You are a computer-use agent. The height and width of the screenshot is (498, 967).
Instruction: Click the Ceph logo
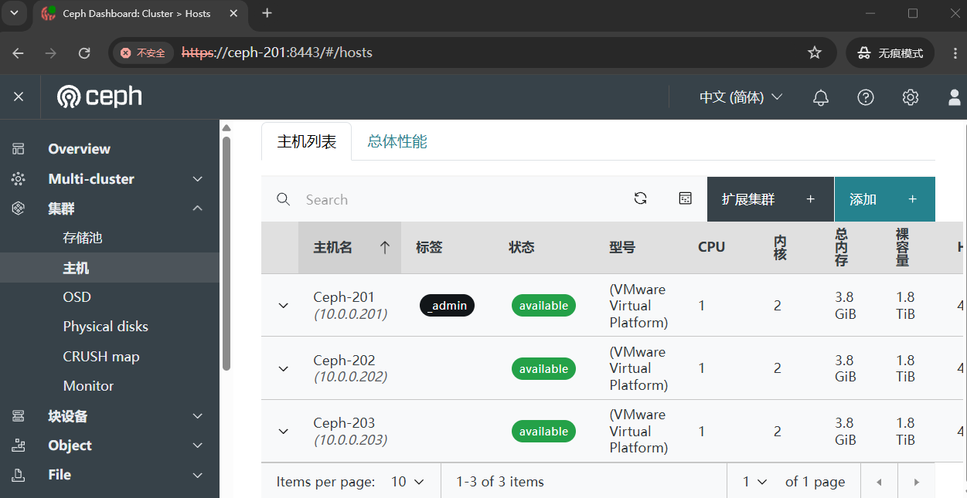(x=100, y=97)
